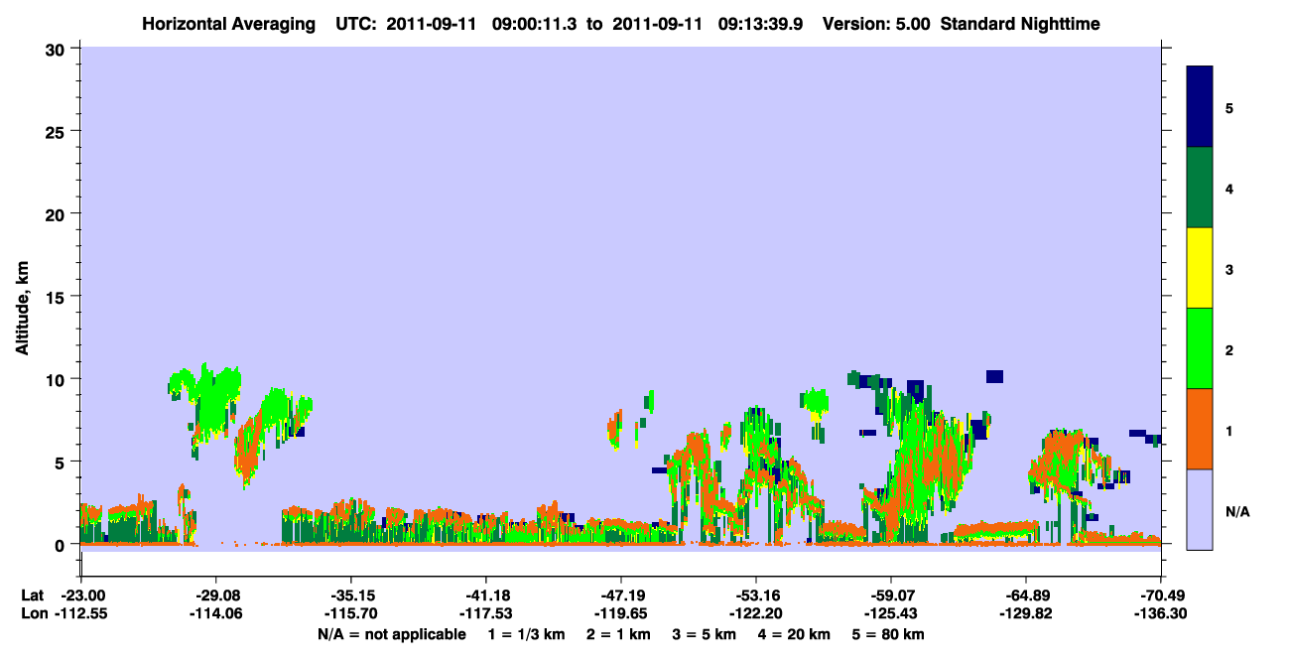Viewport: 1290px width, 662px height.
Task: Click the latitude value -41.18
Action: point(485,595)
